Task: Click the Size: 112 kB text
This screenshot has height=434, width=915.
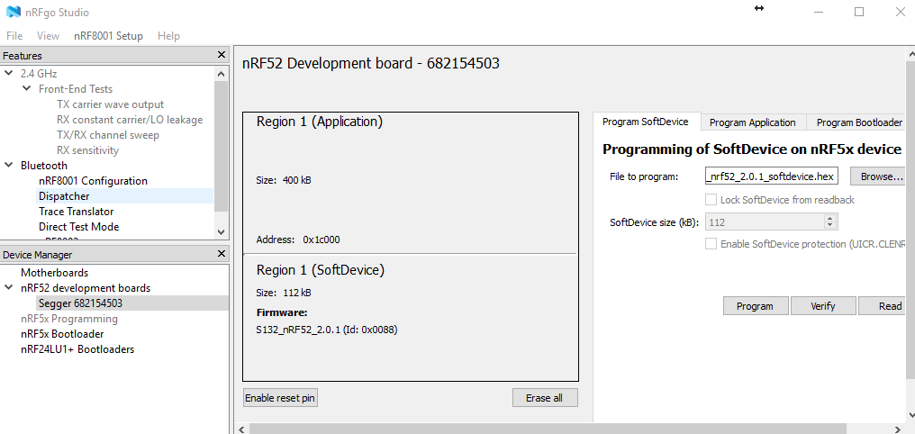Action: (283, 293)
